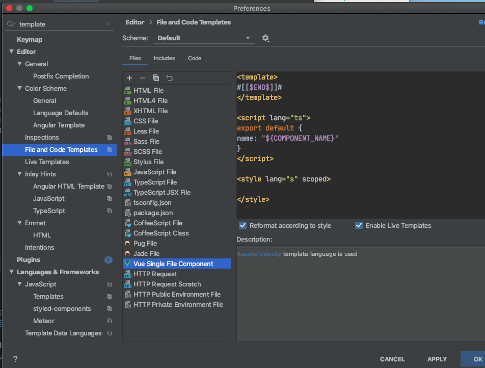Viewport: 485px width, 368px height.
Task: Select Vue Single File Component template
Action: [x=177, y=264]
